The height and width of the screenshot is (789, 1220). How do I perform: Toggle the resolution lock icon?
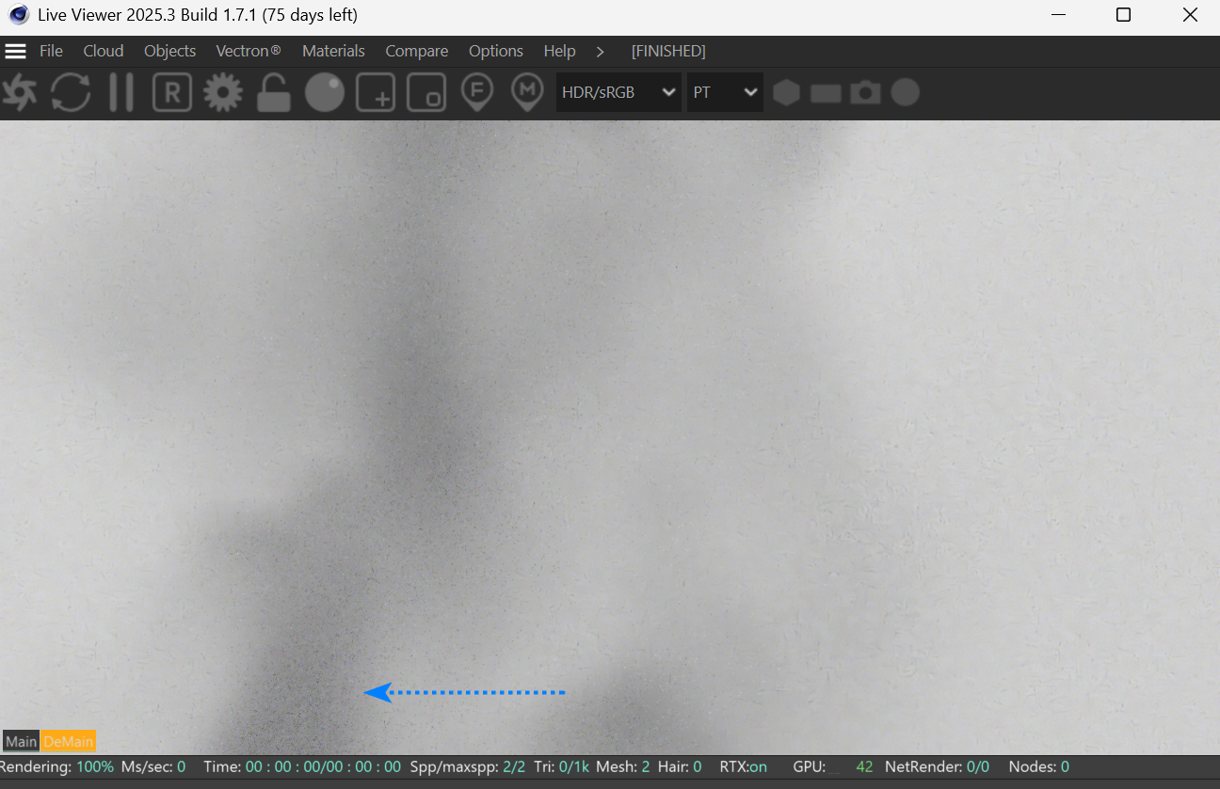click(x=274, y=93)
